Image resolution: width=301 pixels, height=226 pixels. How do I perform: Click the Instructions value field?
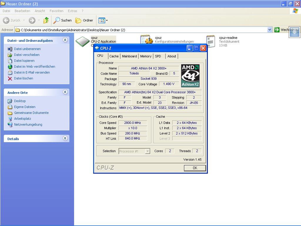(x=160, y=108)
